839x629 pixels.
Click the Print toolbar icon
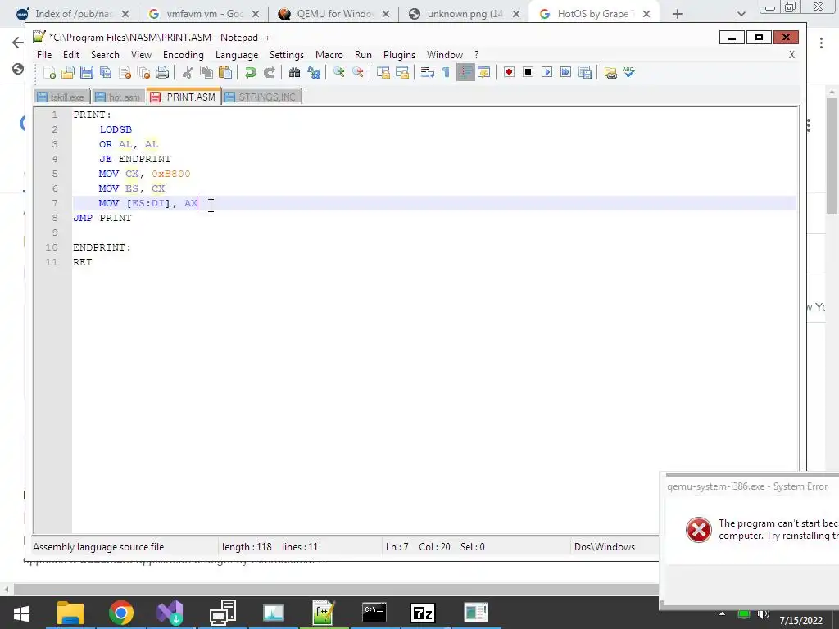click(162, 72)
